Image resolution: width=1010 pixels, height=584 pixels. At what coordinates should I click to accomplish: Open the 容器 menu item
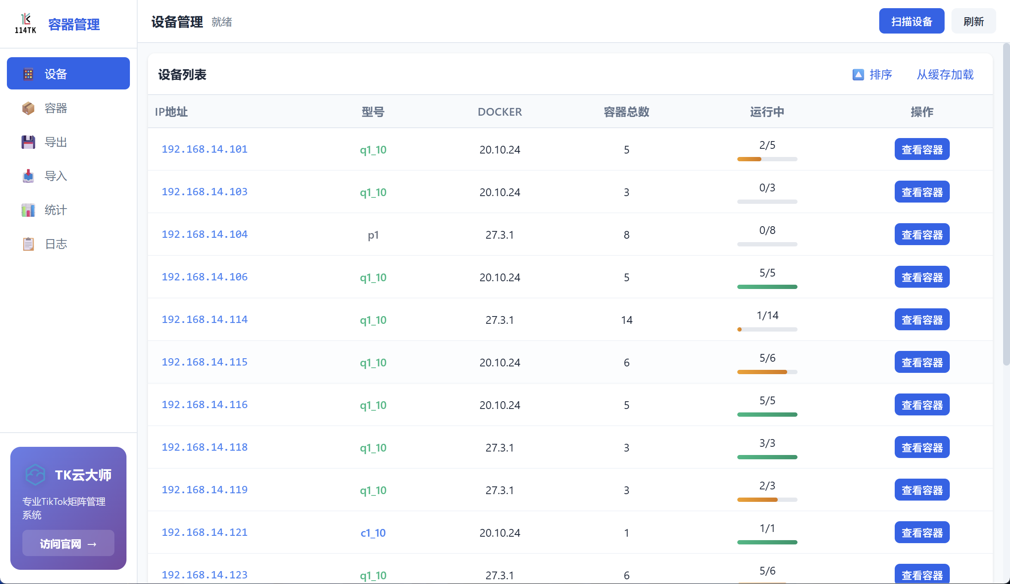56,108
